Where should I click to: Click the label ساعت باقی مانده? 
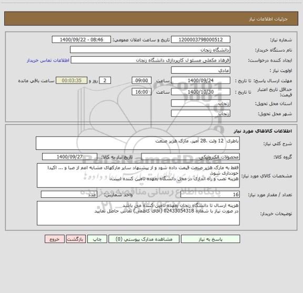point(36,81)
